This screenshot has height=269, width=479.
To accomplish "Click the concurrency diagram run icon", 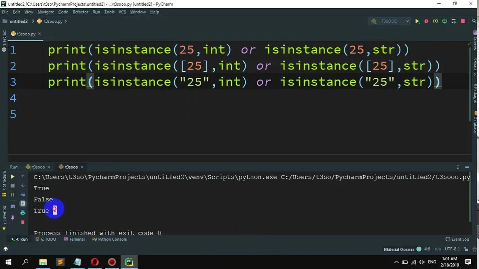I will click(454, 21).
